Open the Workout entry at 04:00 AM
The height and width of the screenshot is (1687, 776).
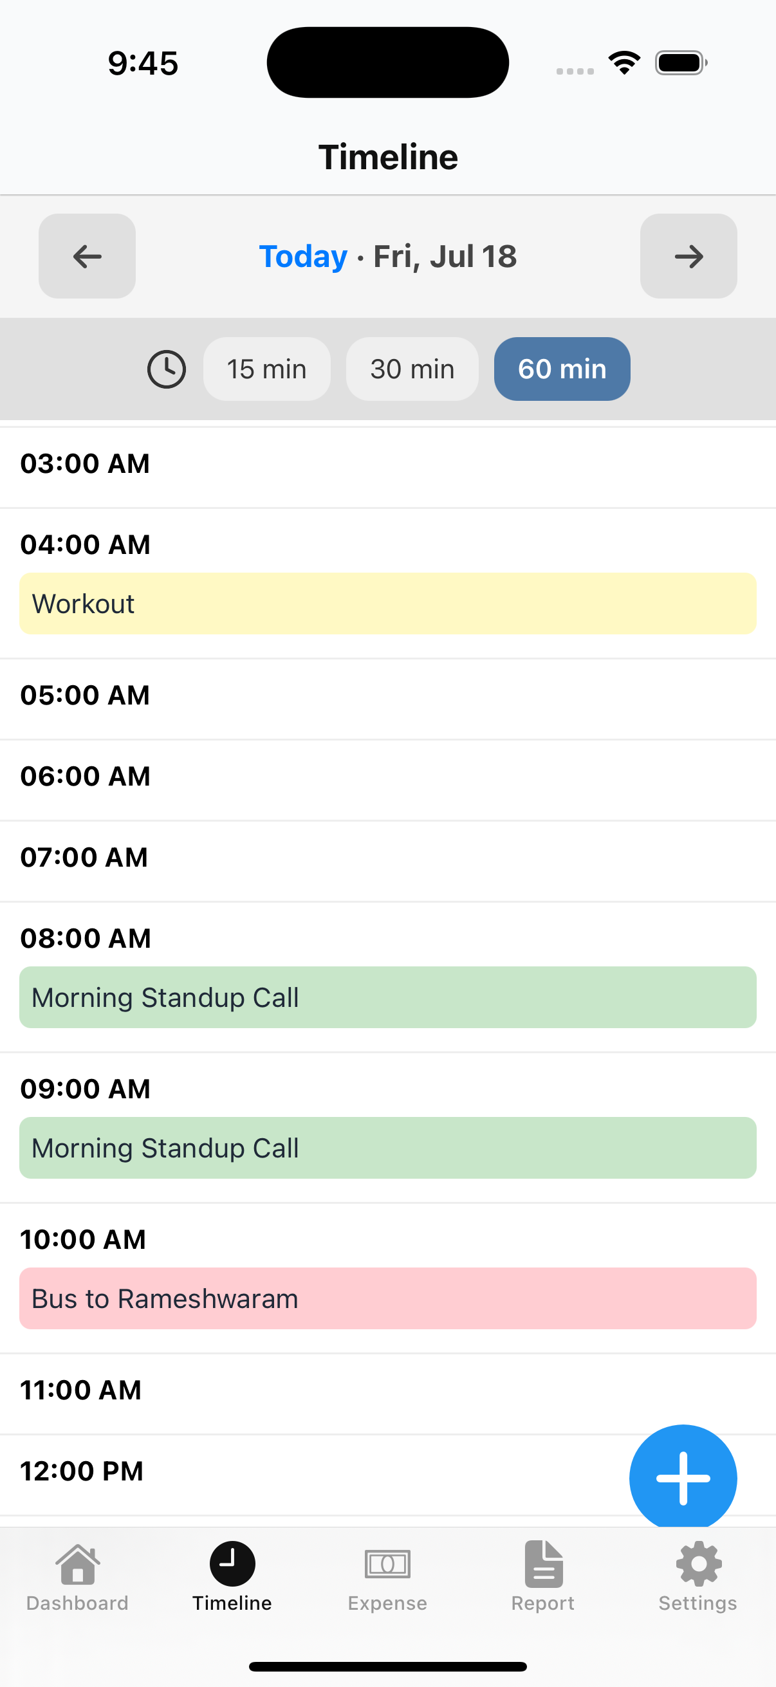click(387, 604)
